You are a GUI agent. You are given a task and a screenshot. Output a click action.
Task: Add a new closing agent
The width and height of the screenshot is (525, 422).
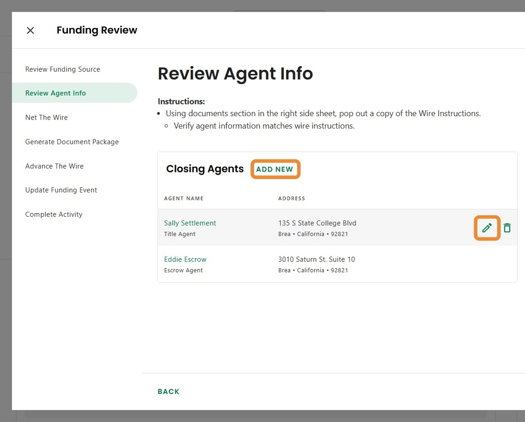[275, 169]
